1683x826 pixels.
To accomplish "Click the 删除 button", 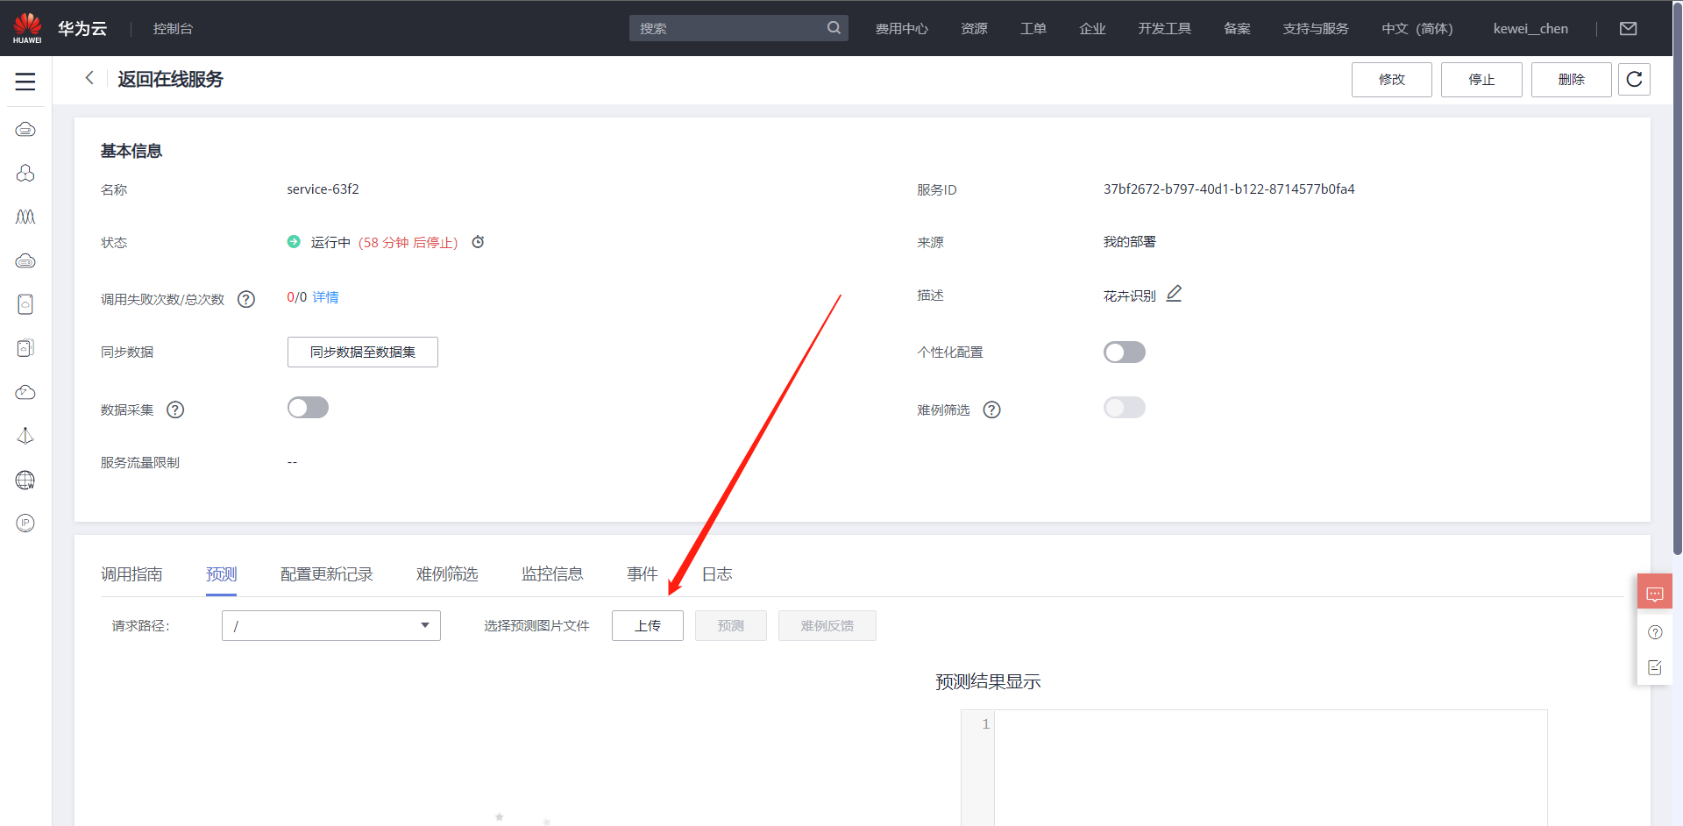I will click(1572, 80).
